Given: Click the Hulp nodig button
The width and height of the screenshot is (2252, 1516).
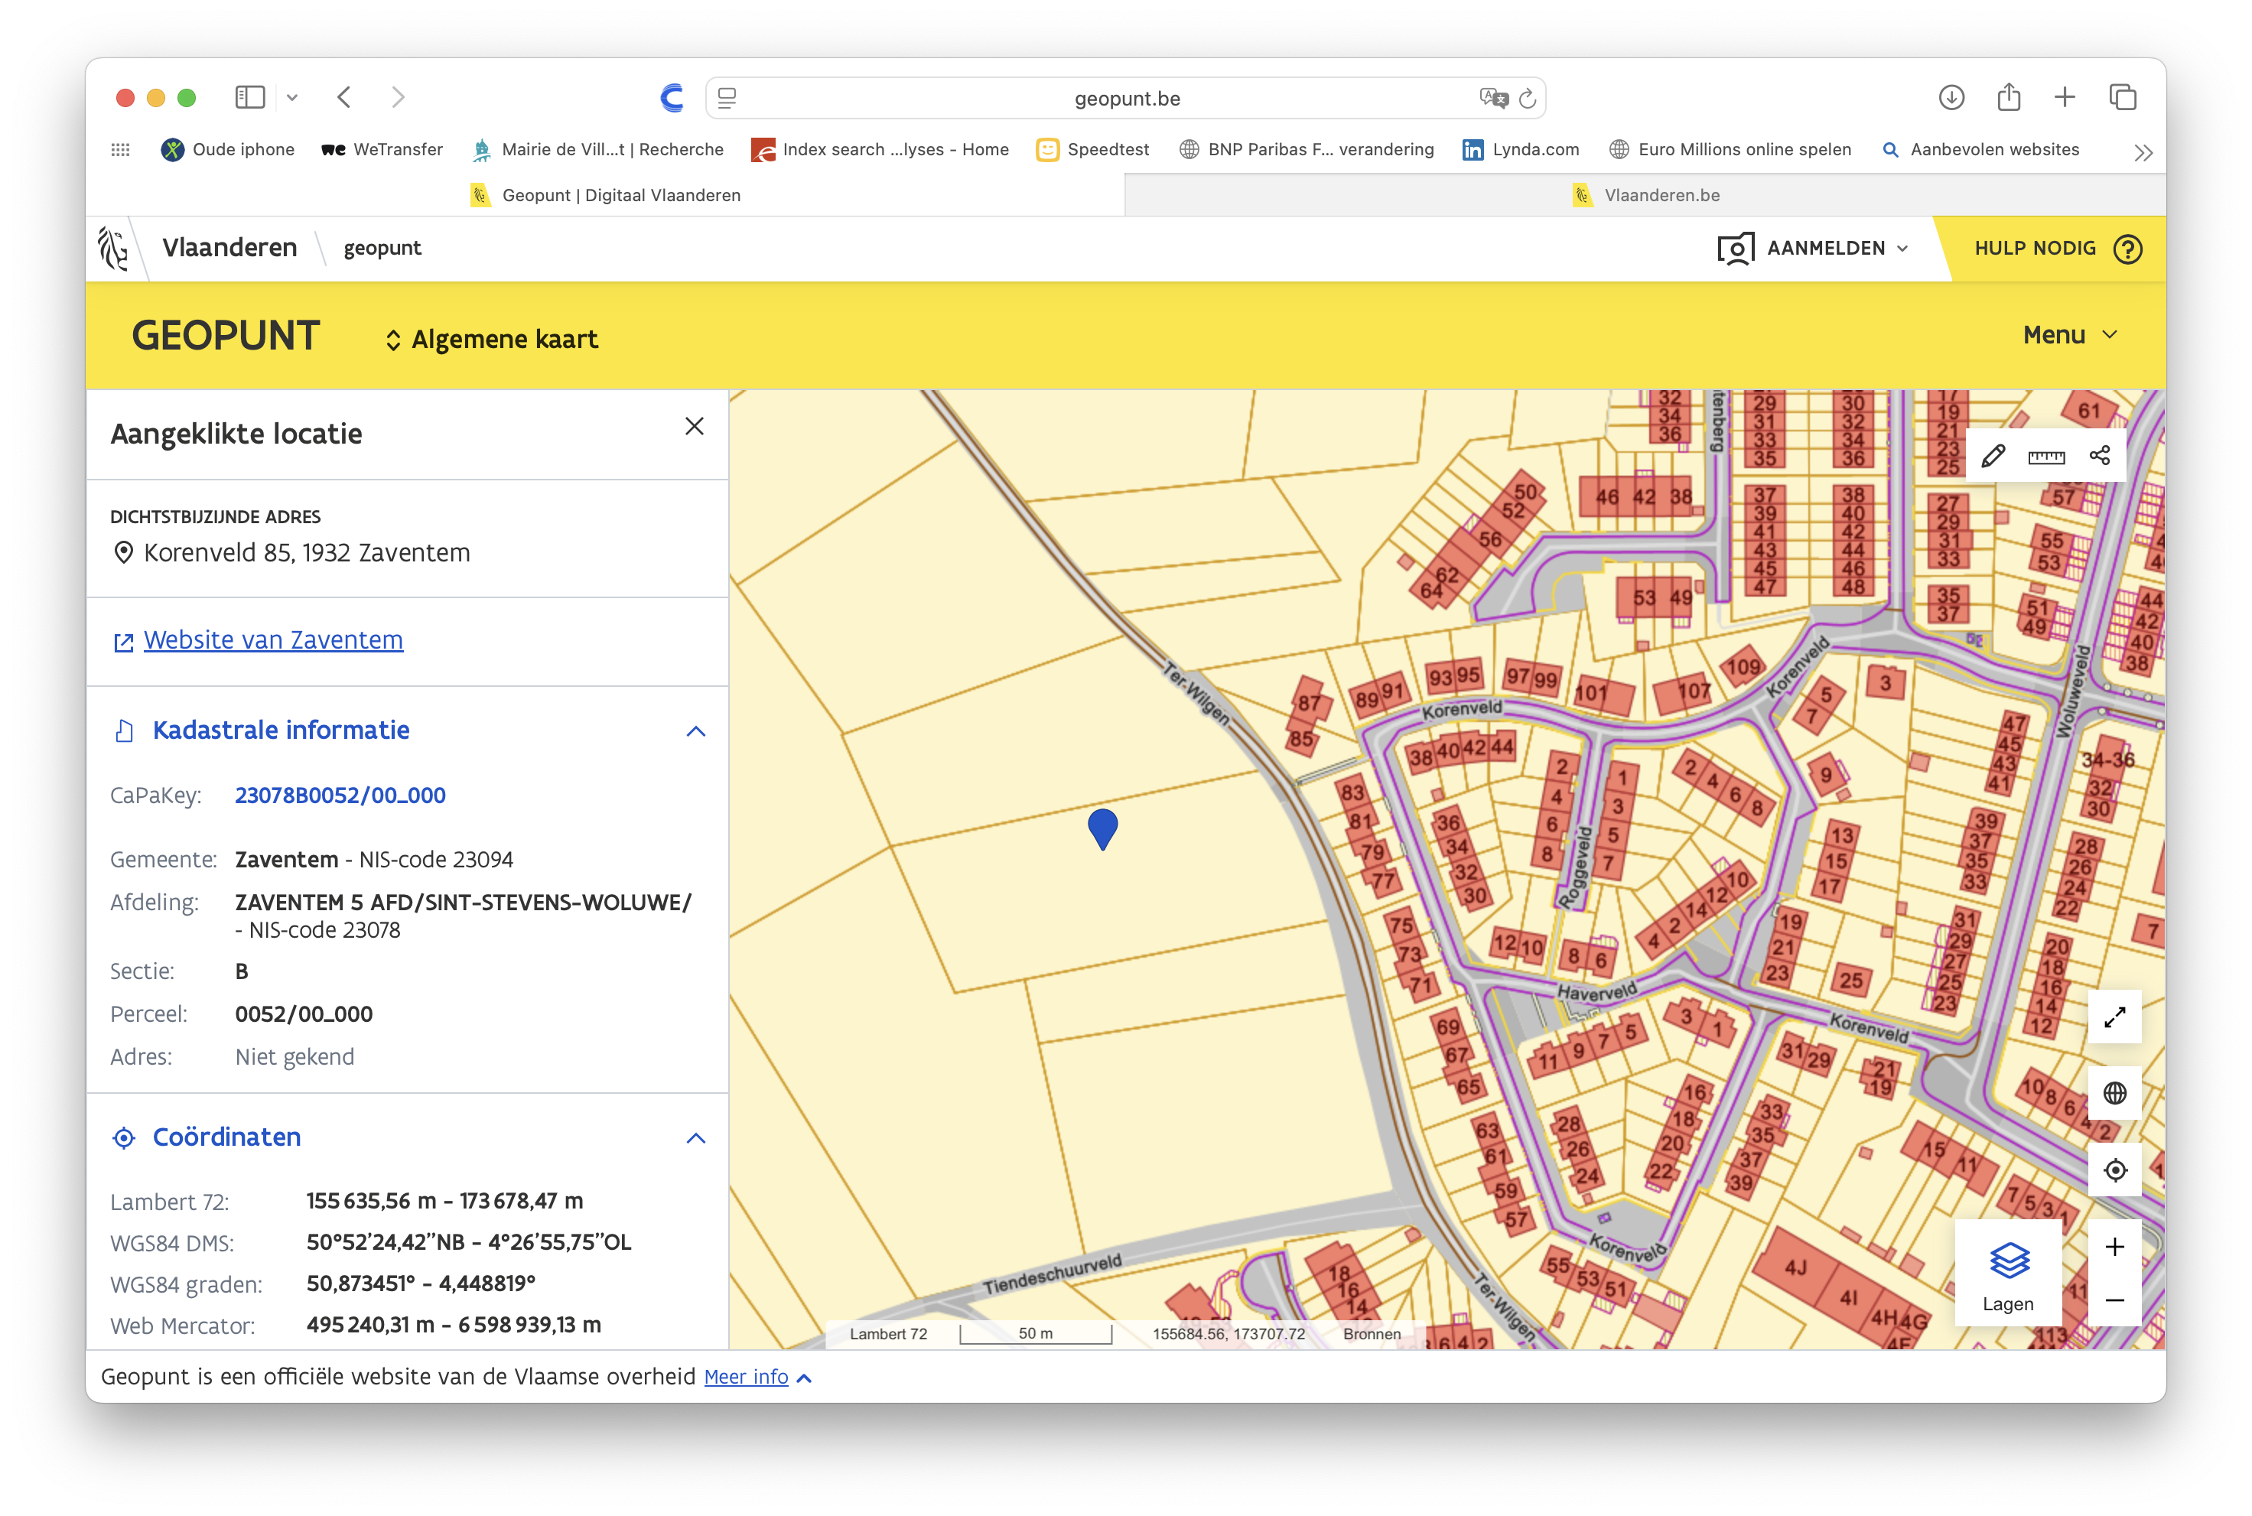Looking at the screenshot, I should (x=2058, y=249).
